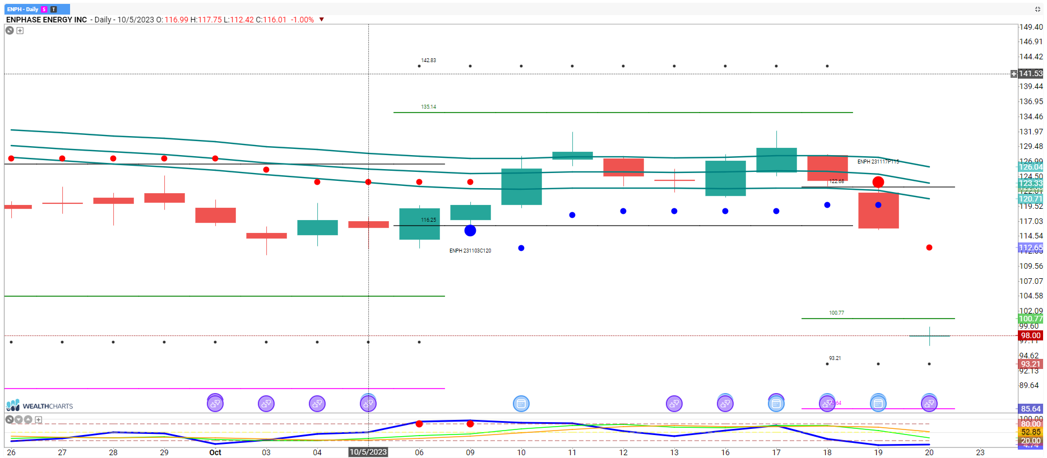Click the ENPH 231103C120 option label
1047x458 pixels.
tap(470, 251)
